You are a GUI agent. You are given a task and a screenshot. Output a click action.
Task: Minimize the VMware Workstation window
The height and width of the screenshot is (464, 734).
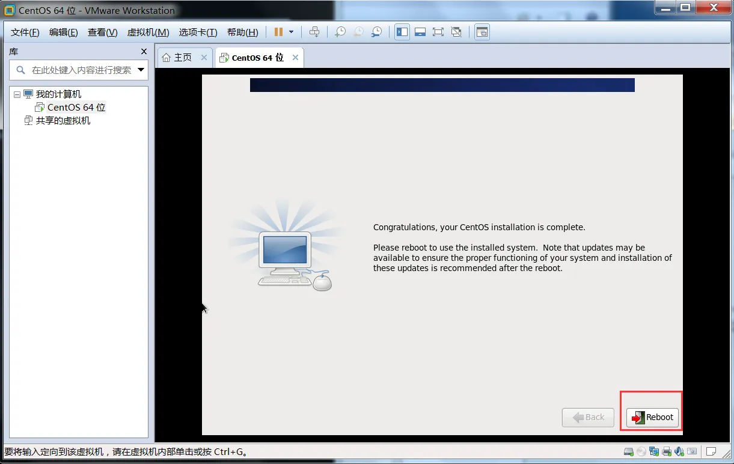tap(664, 7)
